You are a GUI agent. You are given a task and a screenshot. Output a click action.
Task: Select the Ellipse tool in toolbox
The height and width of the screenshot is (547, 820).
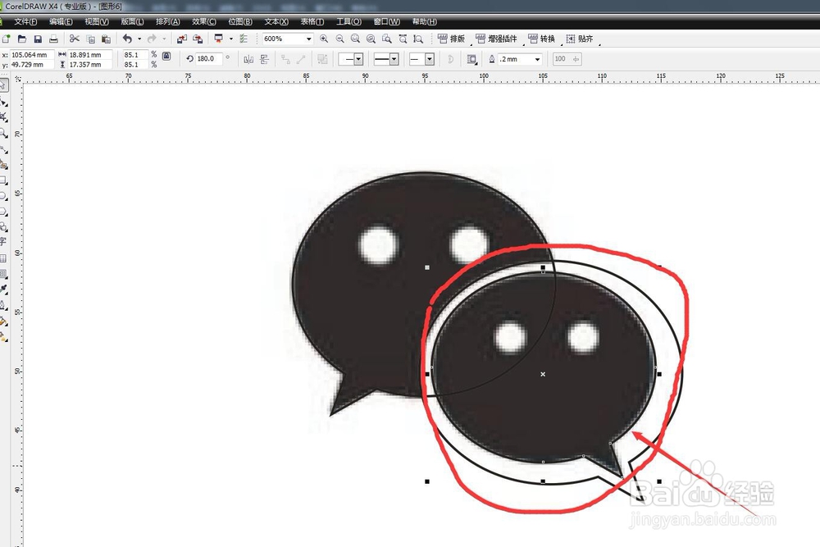coord(3,196)
